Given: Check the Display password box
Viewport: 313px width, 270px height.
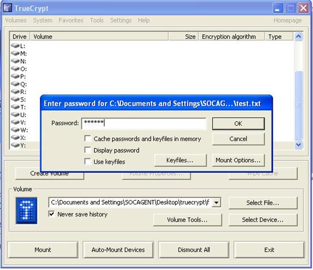Looking at the screenshot, I should [x=88, y=150].
